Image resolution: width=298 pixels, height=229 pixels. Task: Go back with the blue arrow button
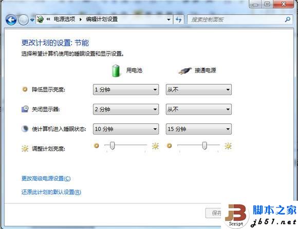pos(11,20)
